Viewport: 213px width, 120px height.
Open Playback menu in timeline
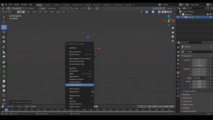coord(11,107)
